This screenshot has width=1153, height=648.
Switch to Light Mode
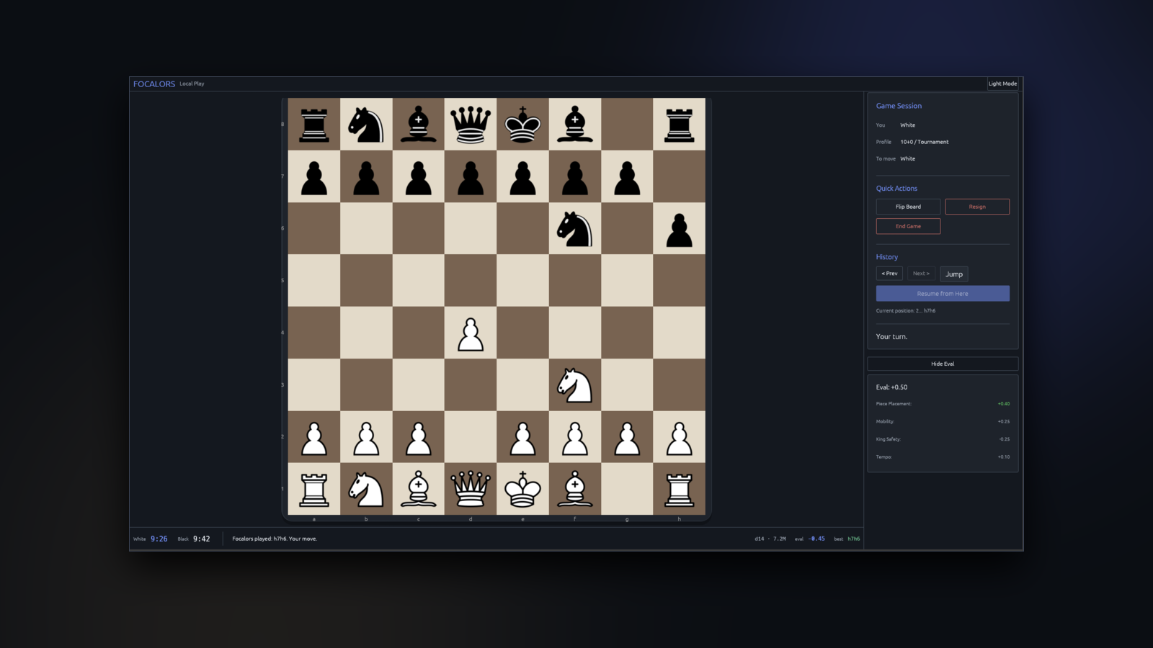pos(1002,84)
